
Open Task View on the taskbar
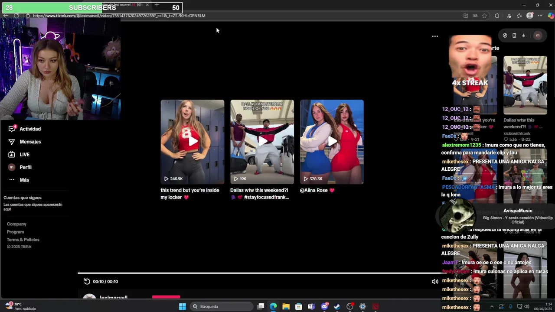point(261,306)
